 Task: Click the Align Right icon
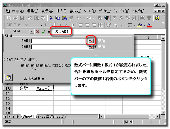94,25
